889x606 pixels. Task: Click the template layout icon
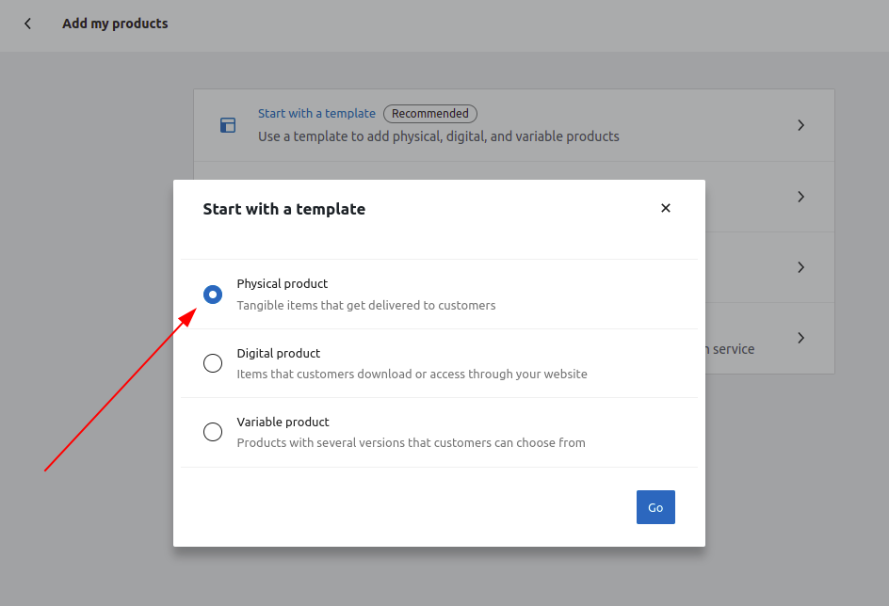pyautogui.click(x=228, y=125)
